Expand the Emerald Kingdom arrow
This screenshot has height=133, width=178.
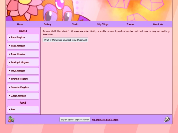10,79
